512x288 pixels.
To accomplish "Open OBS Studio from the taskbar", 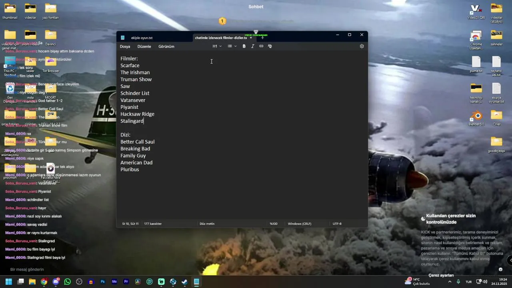I will 79,282.
